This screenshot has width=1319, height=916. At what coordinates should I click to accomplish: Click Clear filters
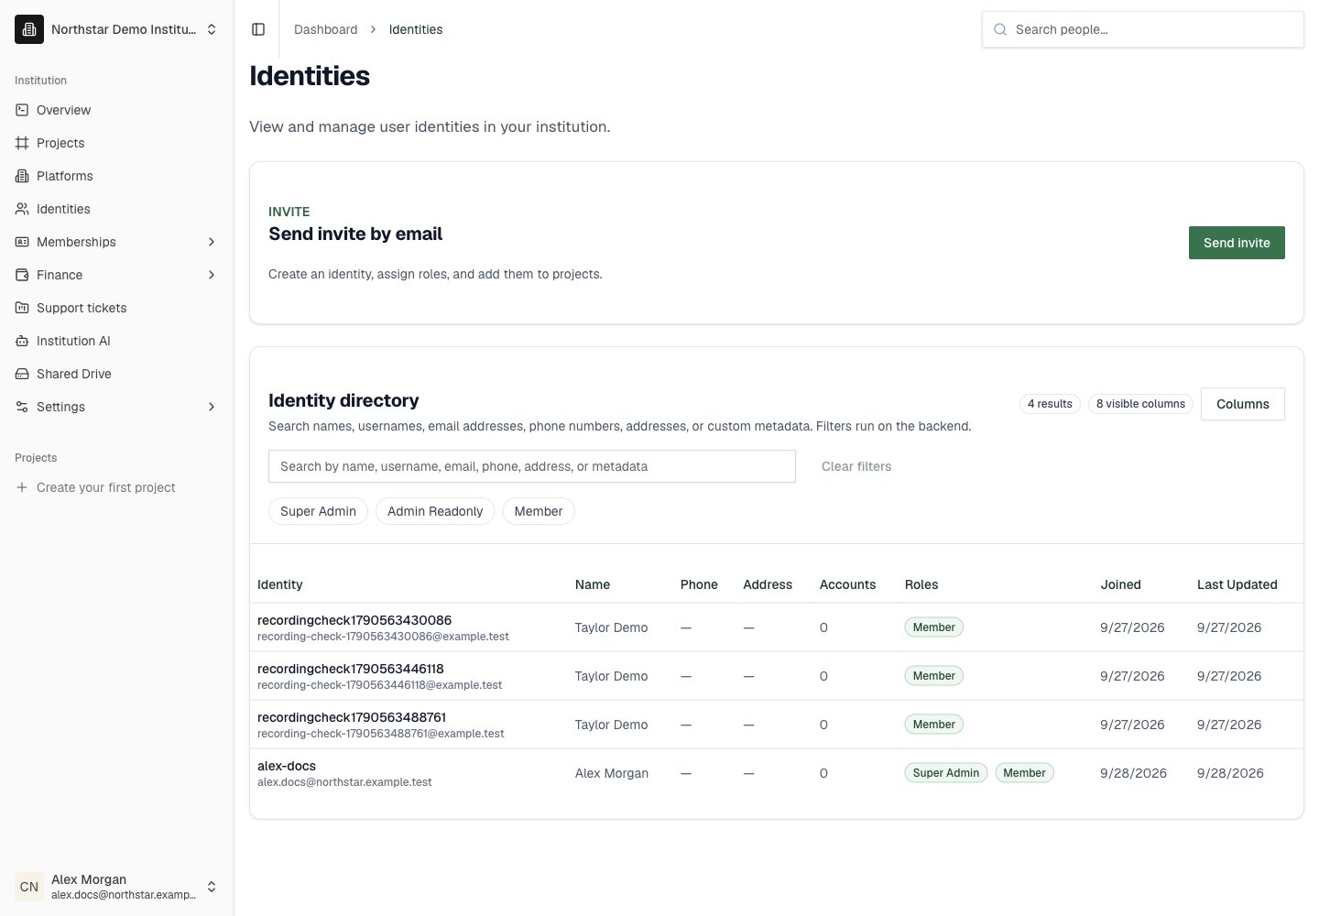click(856, 466)
